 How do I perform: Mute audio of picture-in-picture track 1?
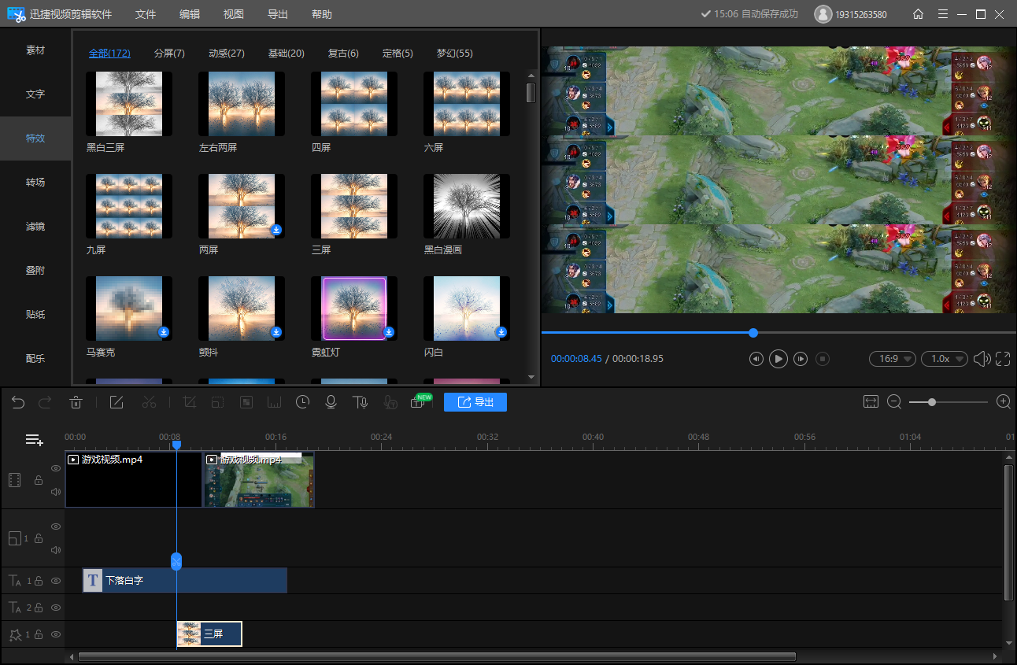[56, 550]
